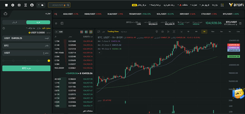The width and height of the screenshot is (245, 114).
Task: Select HBAR/USDT in ticker bar
Action: click(93, 14)
